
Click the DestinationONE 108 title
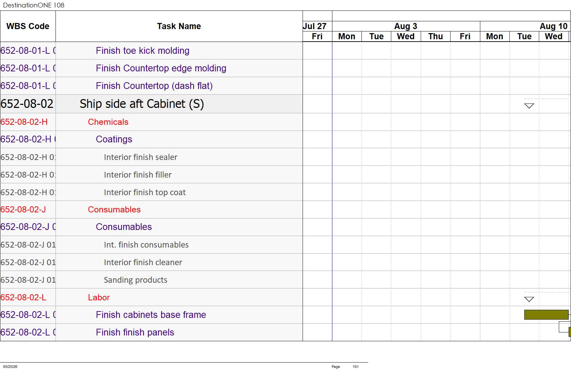point(34,5)
